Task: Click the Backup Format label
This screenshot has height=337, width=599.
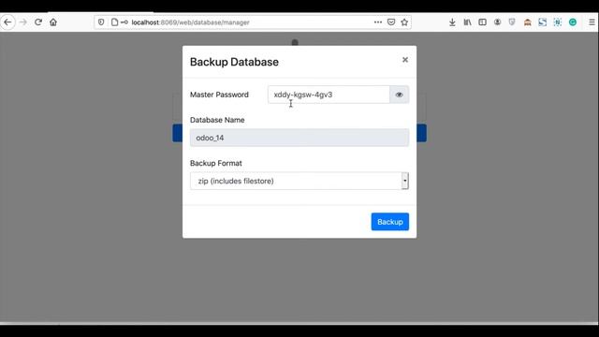Action: pyautogui.click(x=216, y=163)
